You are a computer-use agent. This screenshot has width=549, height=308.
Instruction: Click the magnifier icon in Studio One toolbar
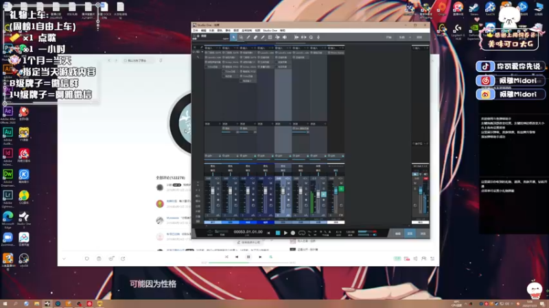pos(311,38)
